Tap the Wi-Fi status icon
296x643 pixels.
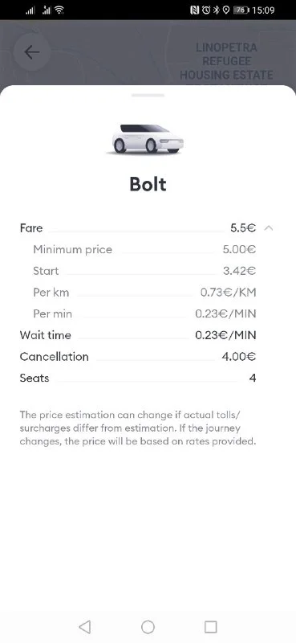pyautogui.click(x=60, y=10)
